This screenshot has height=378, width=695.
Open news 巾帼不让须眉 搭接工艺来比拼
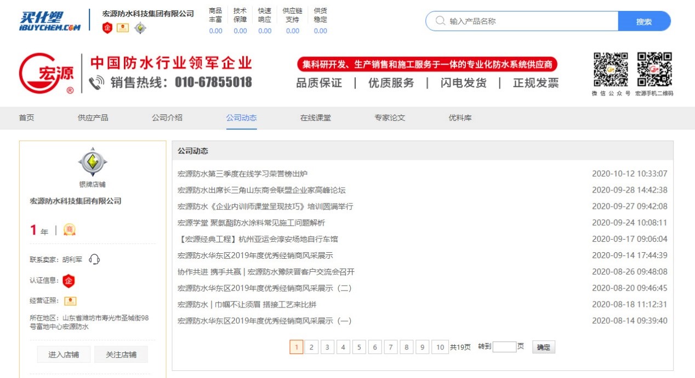tap(247, 305)
